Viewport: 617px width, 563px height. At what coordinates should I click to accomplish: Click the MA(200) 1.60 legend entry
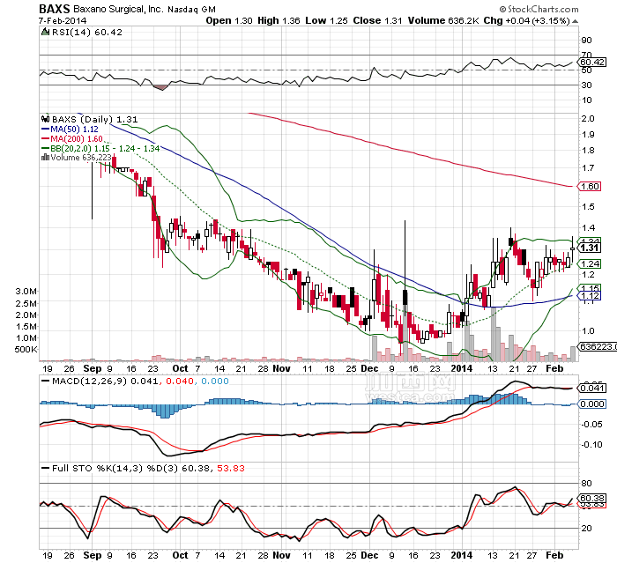77,139
